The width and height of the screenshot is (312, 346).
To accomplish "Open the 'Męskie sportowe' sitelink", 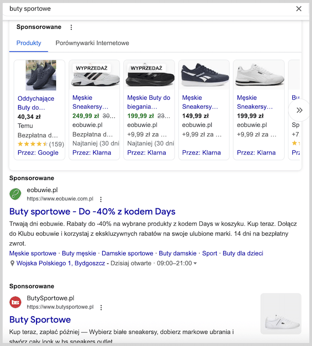I will [x=33, y=253].
